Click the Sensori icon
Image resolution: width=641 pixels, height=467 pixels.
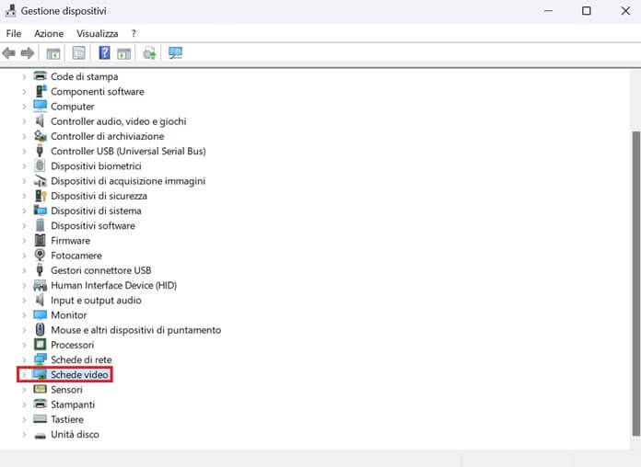41,389
